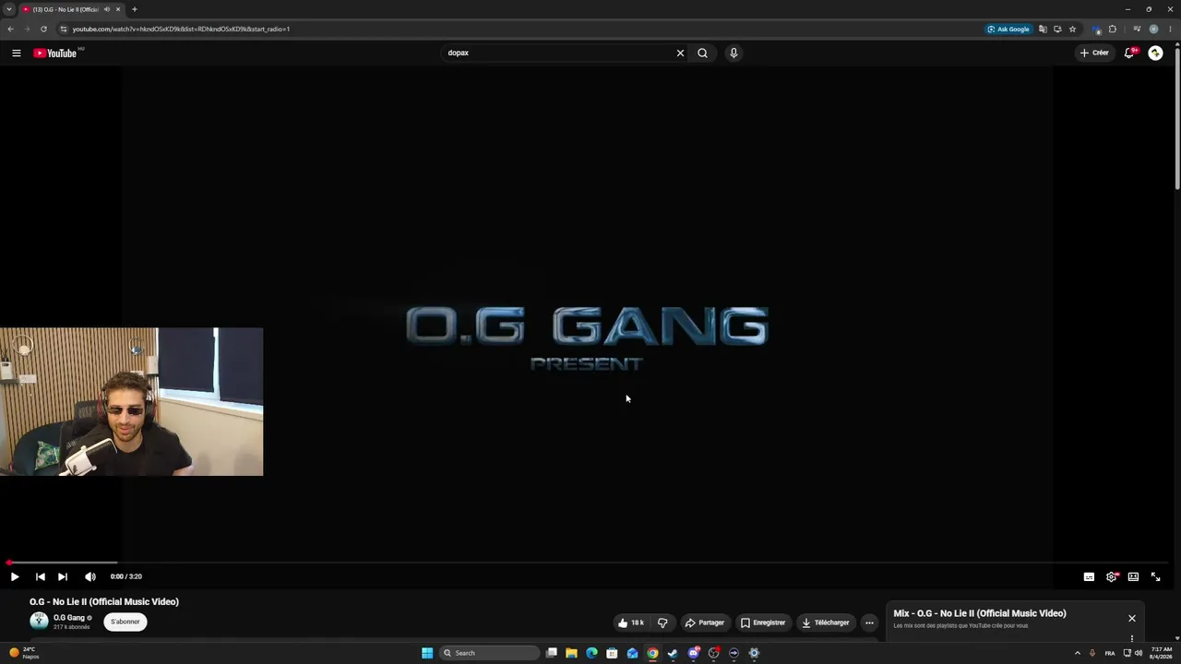The image size is (1181, 664).
Task: Download the video with Télécharger
Action: click(x=825, y=622)
